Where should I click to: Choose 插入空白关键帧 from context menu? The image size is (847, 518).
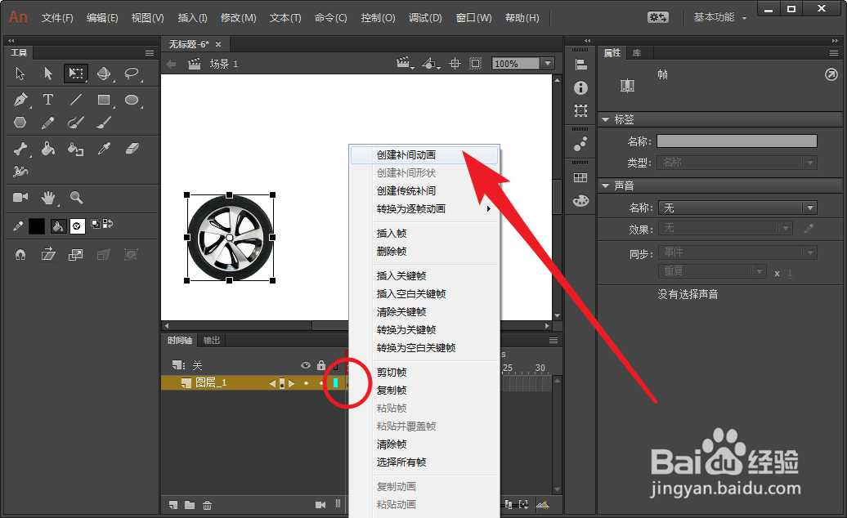424,293
